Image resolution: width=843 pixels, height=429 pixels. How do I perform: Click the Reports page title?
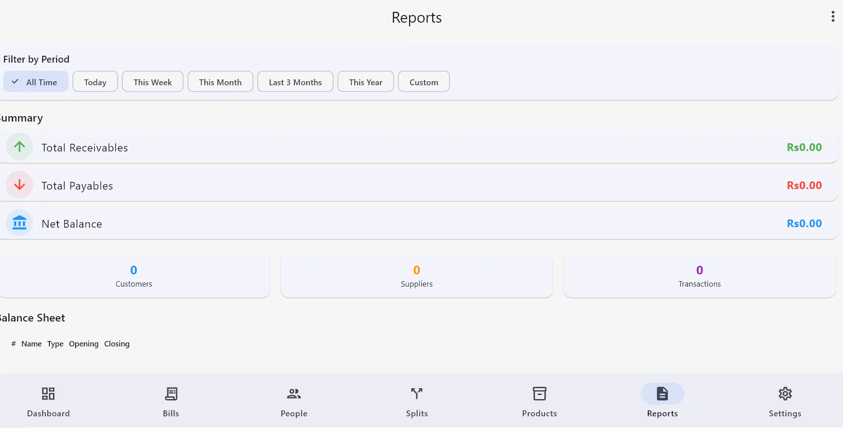(x=417, y=18)
